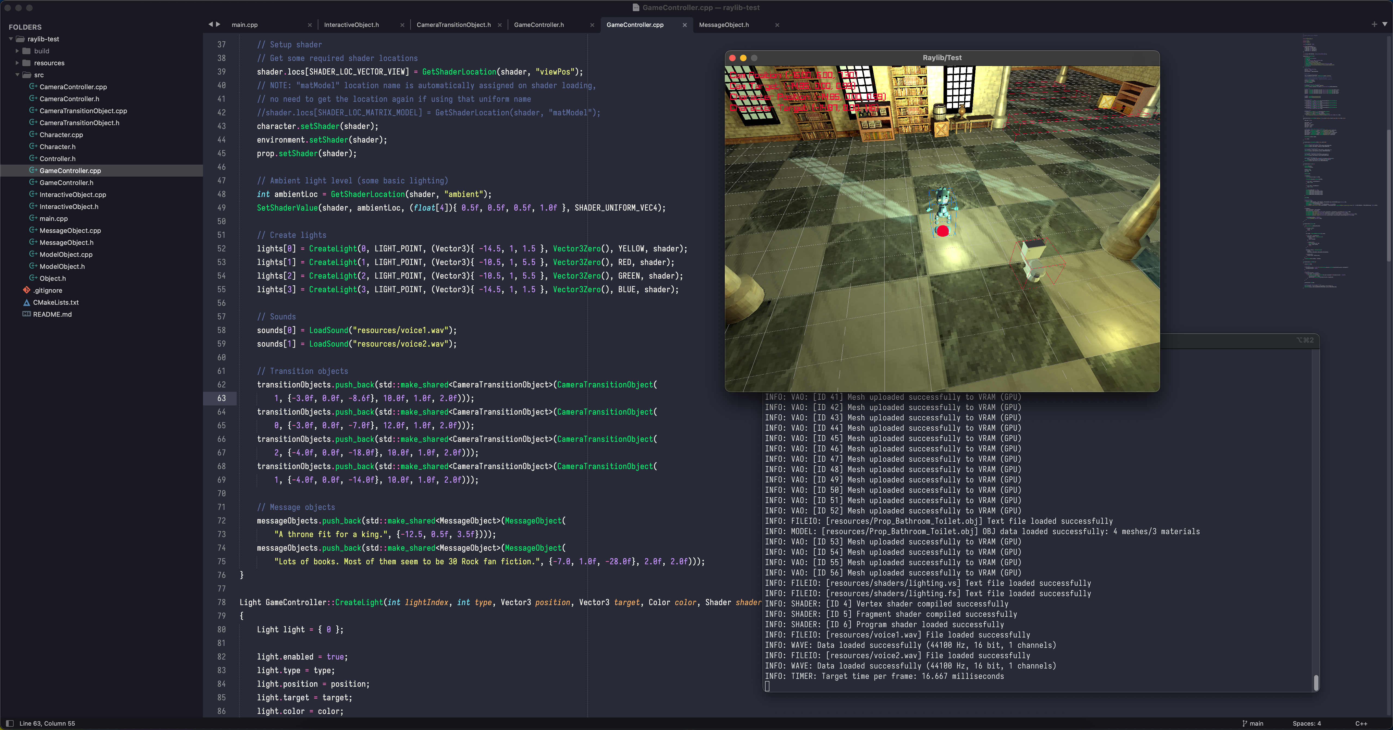
Task: Open the tab list dropdown arrow
Action: (x=1384, y=24)
